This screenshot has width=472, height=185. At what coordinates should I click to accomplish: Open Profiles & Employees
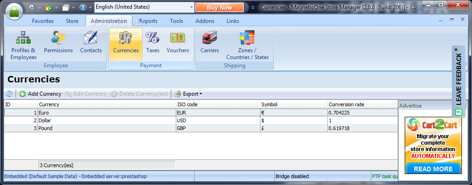[23, 45]
